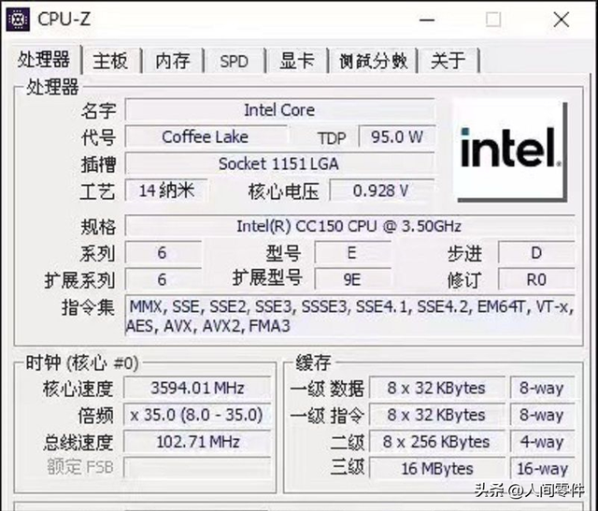
Task: Click the multiplier x 35.0 (8.0 - 35.0)
Action: click(x=197, y=415)
